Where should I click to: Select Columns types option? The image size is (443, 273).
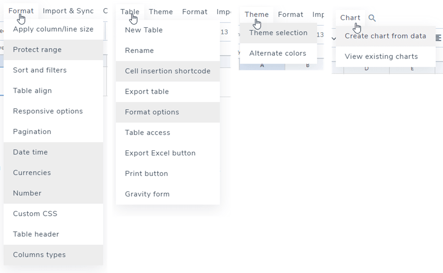(x=39, y=255)
